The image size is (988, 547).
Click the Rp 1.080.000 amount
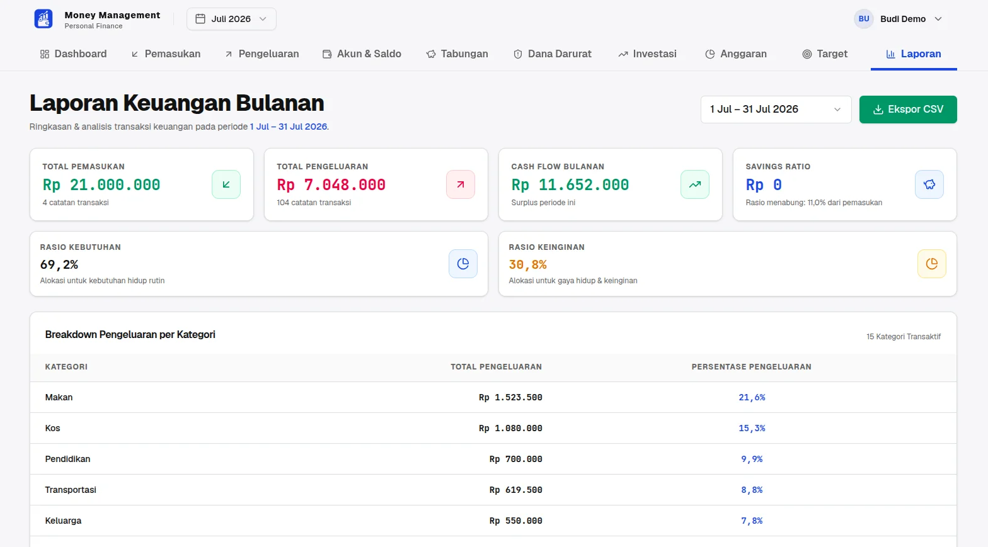(x=510, y=428)
